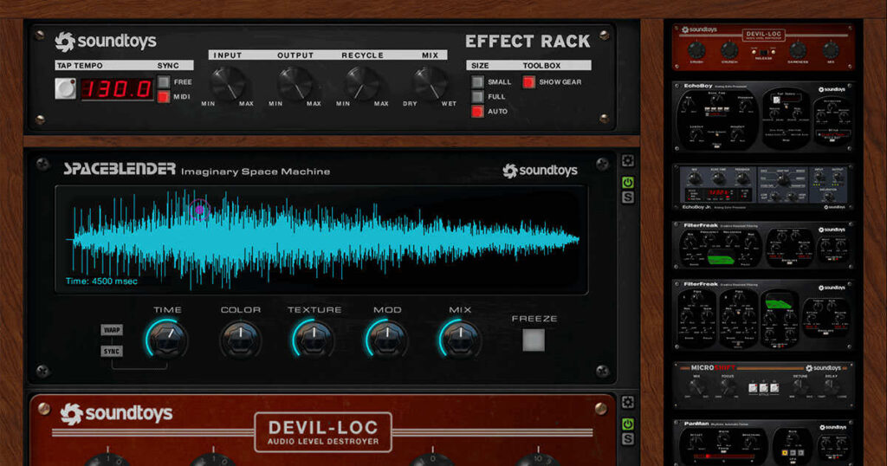Click the SYNC button in SpaceBlender

coord(112,351)
